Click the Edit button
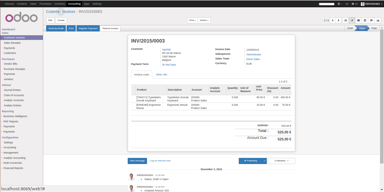This screenshot has width=384, height=192. coord(50,20)
